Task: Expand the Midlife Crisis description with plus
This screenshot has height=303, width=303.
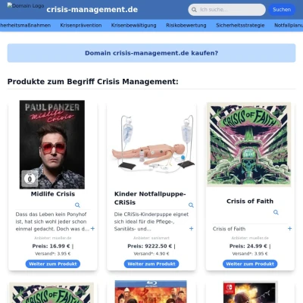Action: (92, 229)
